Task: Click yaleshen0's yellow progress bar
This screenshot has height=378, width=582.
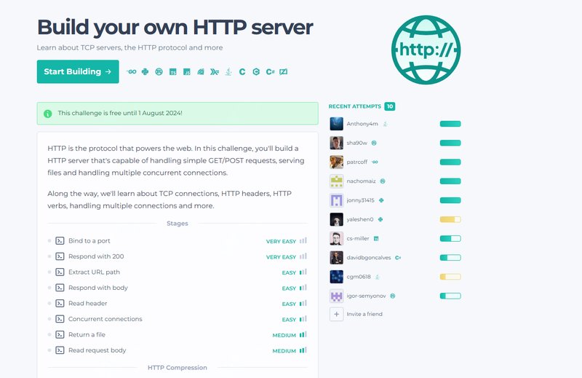Action: (x=450, y=219)
